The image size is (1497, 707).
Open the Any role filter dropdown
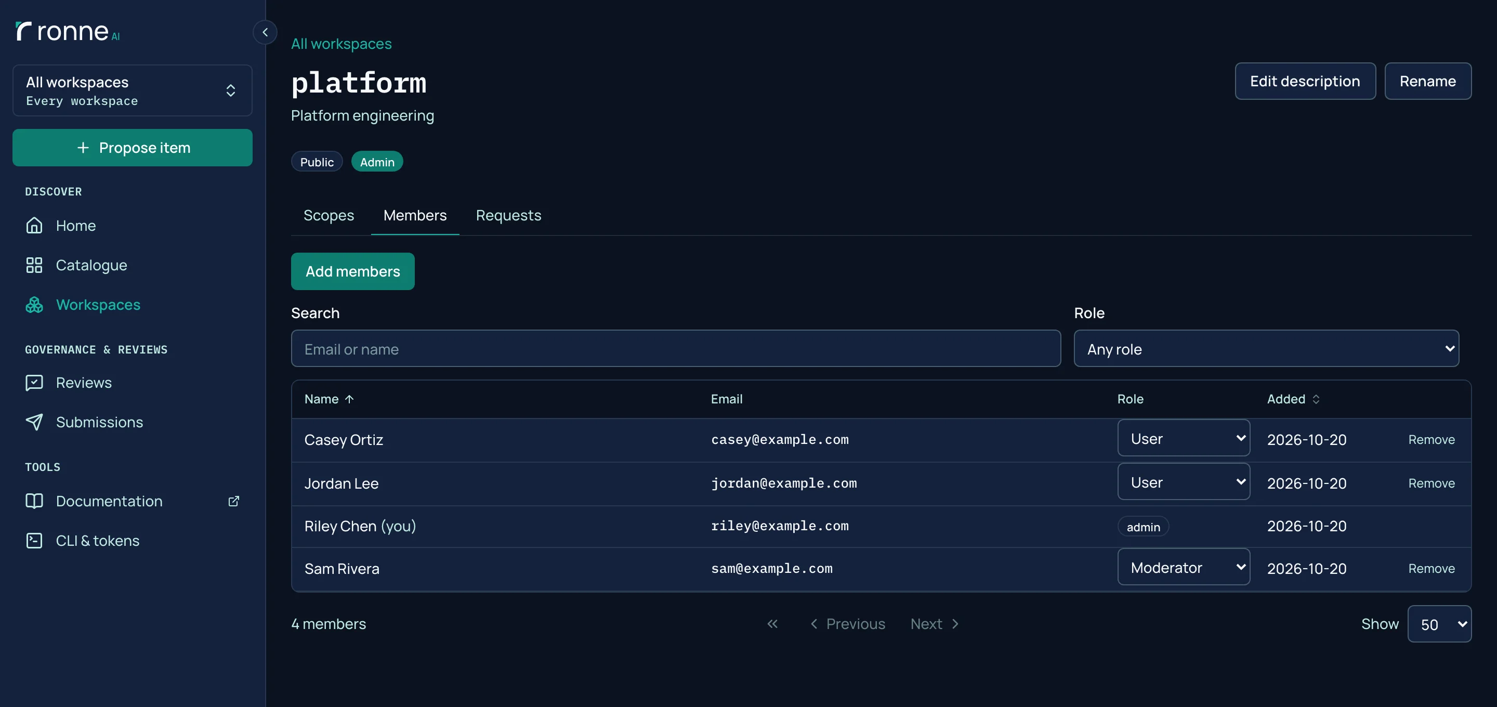tap(1266, 348)
